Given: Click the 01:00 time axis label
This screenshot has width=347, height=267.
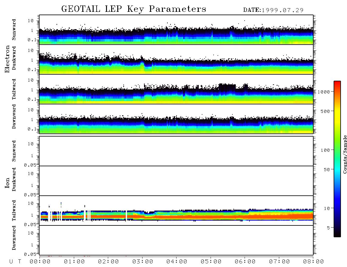Looking at the screenshot, I should [x=74, y=262].
